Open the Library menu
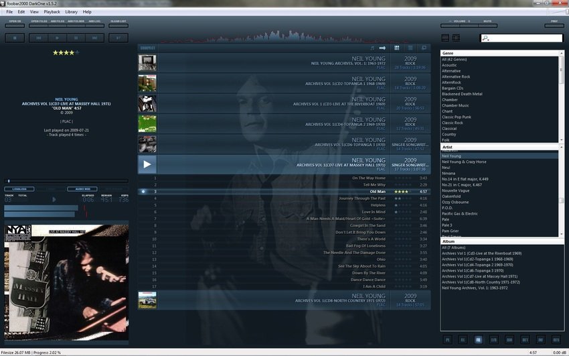This screenshot has width=569, height=356. click(x=71, y=11)
